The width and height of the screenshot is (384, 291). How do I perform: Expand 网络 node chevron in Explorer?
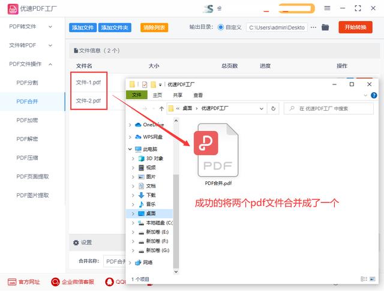130,262
